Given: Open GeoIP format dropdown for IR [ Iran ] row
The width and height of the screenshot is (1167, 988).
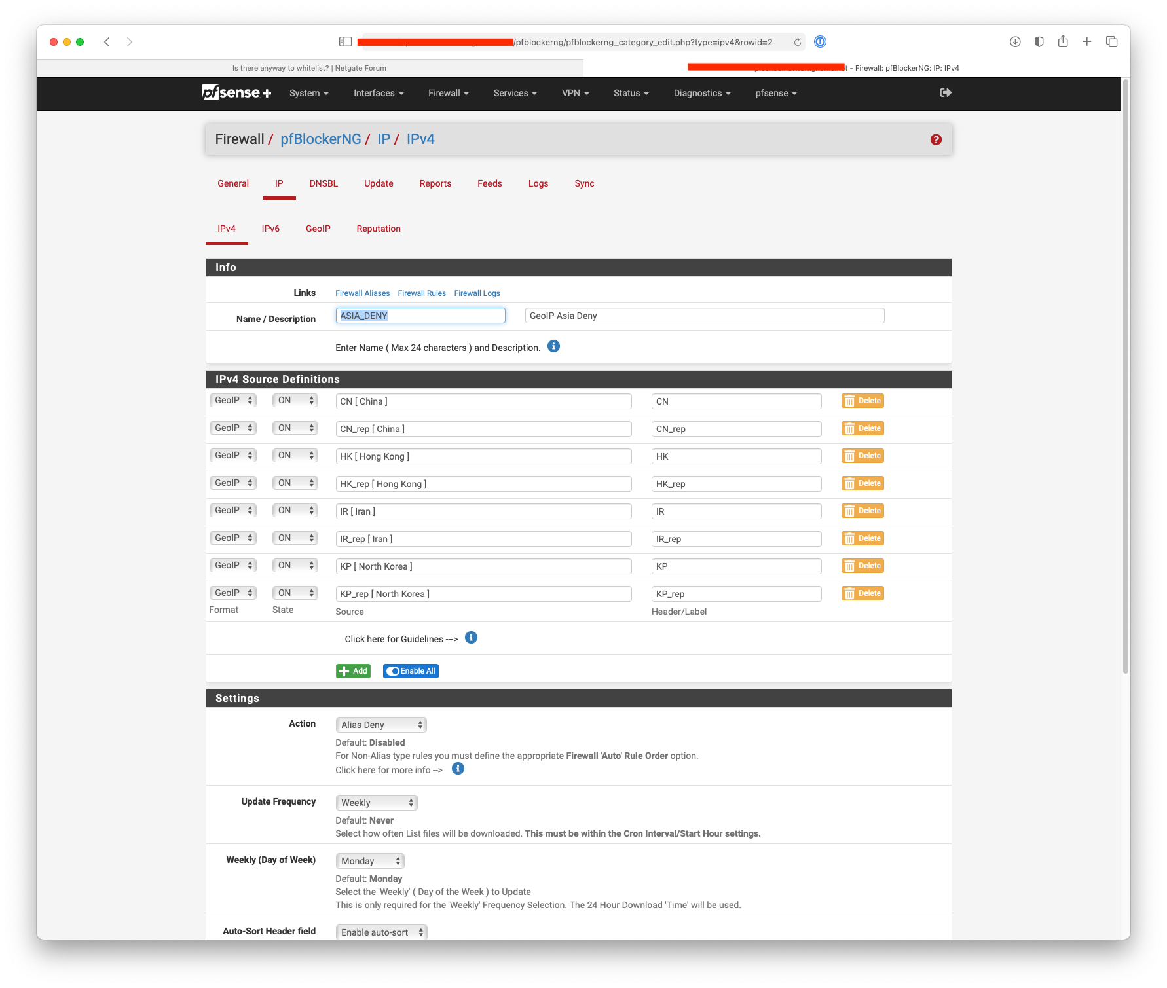Looking at the screenshot, I should coord(232,511).
